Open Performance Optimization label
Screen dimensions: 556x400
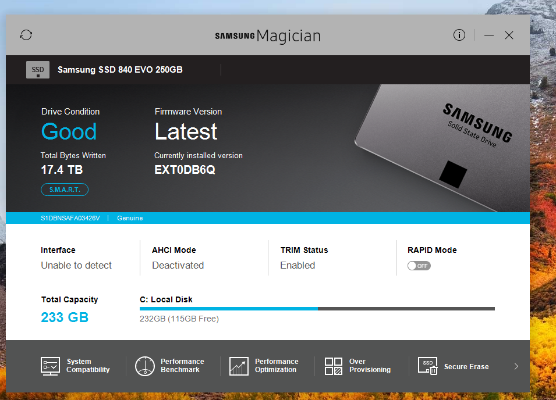click(277, 366)
